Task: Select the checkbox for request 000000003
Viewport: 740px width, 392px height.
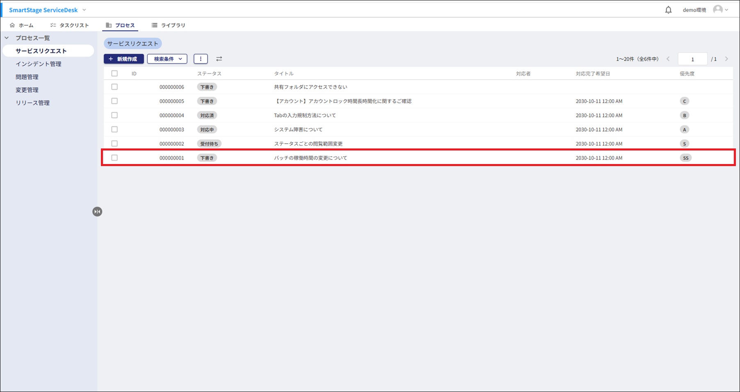Action: (114, 130)
